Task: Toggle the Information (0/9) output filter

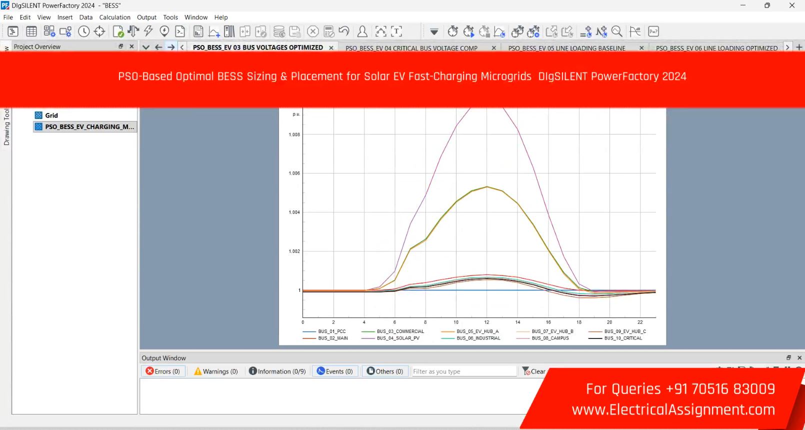Action: 277,371
